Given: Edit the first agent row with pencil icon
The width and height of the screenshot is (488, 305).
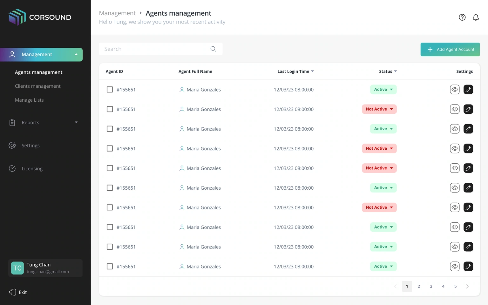Looking at the screenshot, I should pyautogui.click(x=468, y=90).
